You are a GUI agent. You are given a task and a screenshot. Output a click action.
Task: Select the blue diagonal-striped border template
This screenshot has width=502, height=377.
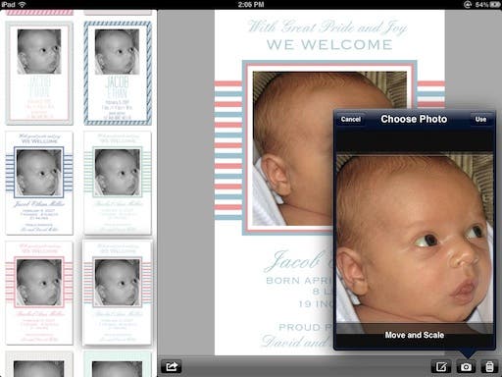(x=118, y=74)
